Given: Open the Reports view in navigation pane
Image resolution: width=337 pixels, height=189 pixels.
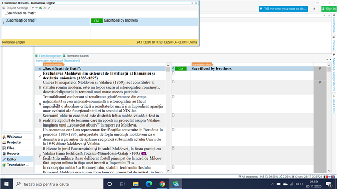Looking at the screenshot, I should [x=17, y=153].
